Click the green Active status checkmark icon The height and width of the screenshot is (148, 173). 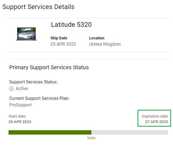12,89
